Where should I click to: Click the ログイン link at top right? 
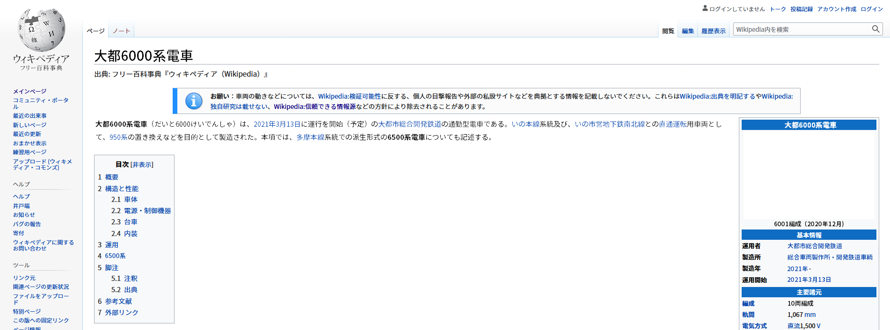(x=871, y=9)
